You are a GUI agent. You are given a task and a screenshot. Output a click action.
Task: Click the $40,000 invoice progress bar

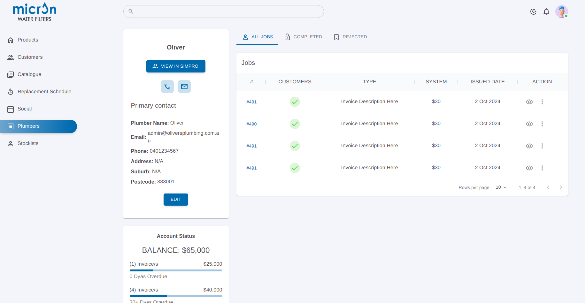(176, 296)
